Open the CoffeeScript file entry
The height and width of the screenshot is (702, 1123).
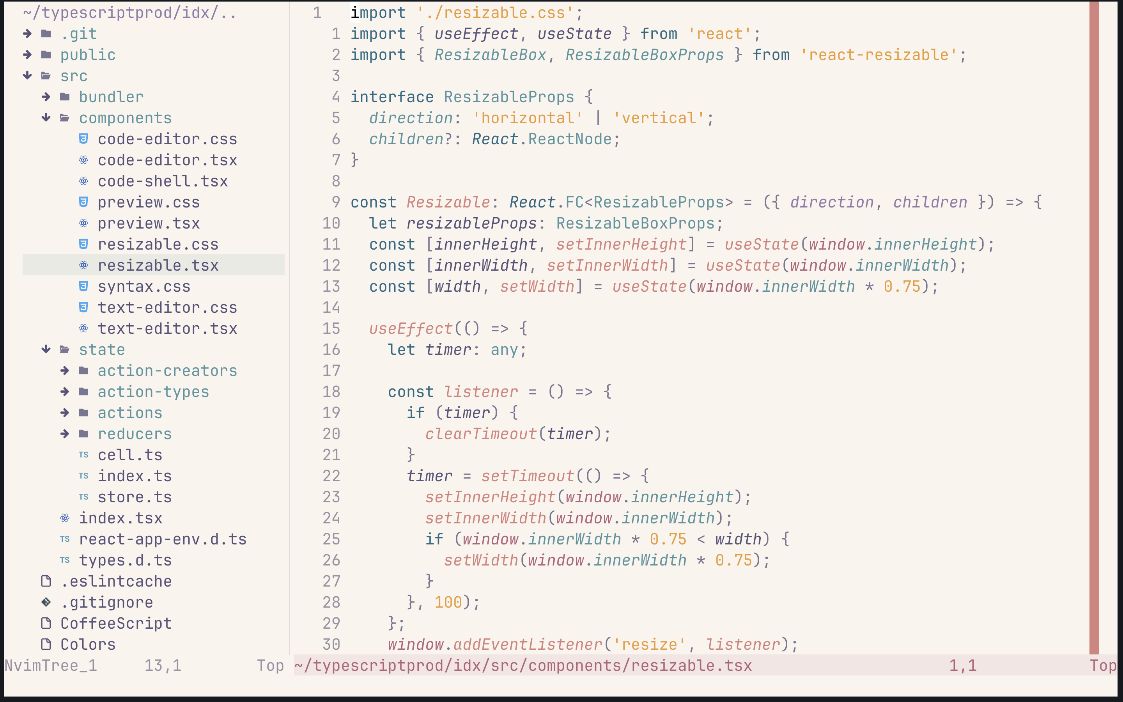coord(116,624)
